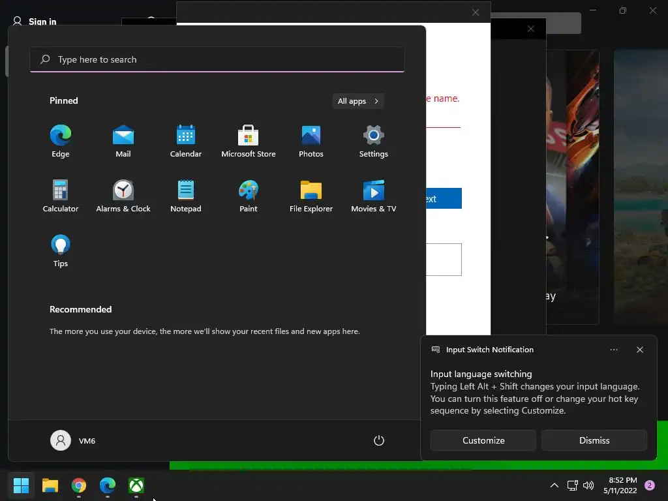Open the Calendar app
The width and height of the screenshot is (668, 501).
[x=186, y=142]
